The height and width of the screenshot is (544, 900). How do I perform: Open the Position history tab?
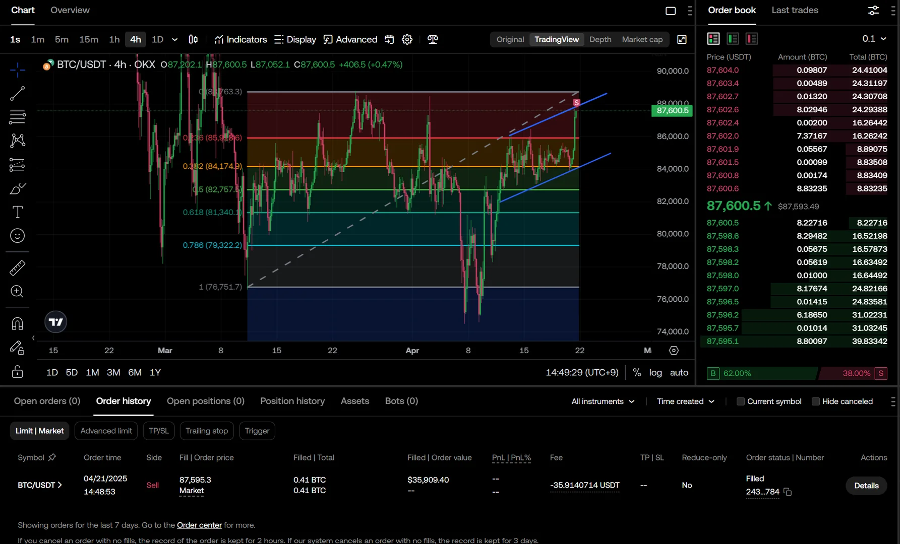292,401
